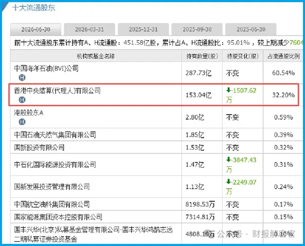The width and height of the screenshot is (305, 246).
Task: Click the 1.13亿 holding value
Action: pyautogui.click(x=195, y=187)
